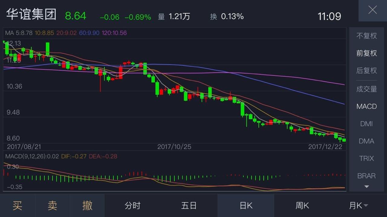Switch to the TRIX indicator
The width and height of the screenshot is (387, 217).
[x=367, y=158]
